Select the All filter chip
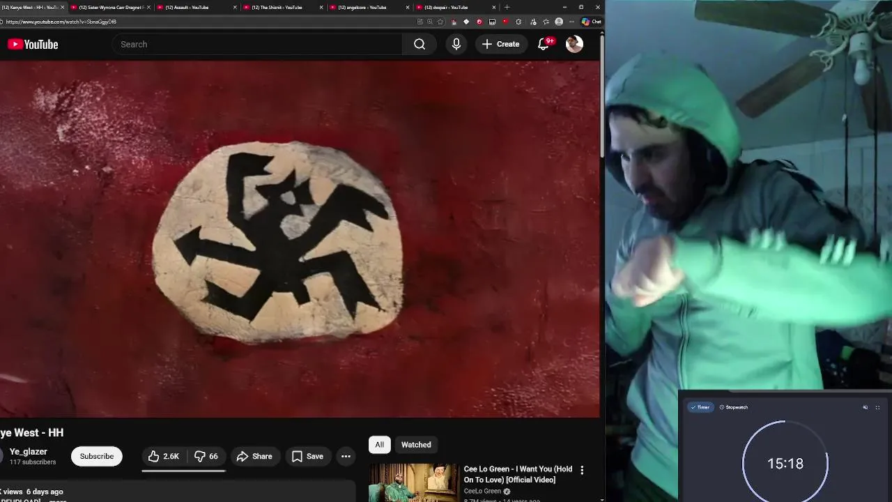This screenshot has width=892, height=502. pyautogui.click(x=379, y=445)
